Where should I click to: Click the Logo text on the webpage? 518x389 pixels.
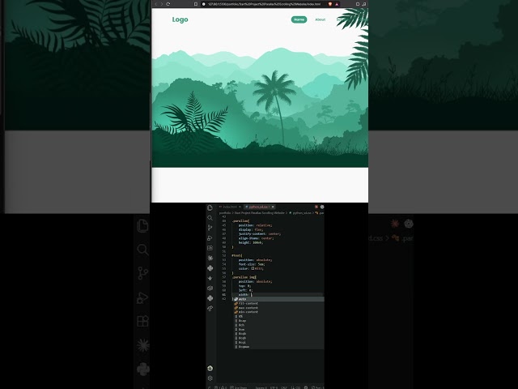coord(180,19)
